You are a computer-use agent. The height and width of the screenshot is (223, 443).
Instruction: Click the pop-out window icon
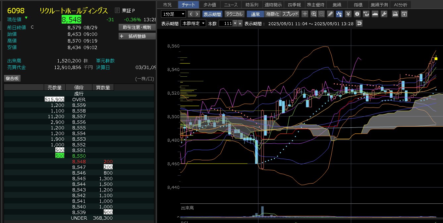(404, 14)
